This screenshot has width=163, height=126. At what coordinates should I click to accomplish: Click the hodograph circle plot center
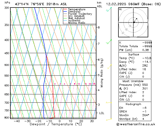coord(134,22)
